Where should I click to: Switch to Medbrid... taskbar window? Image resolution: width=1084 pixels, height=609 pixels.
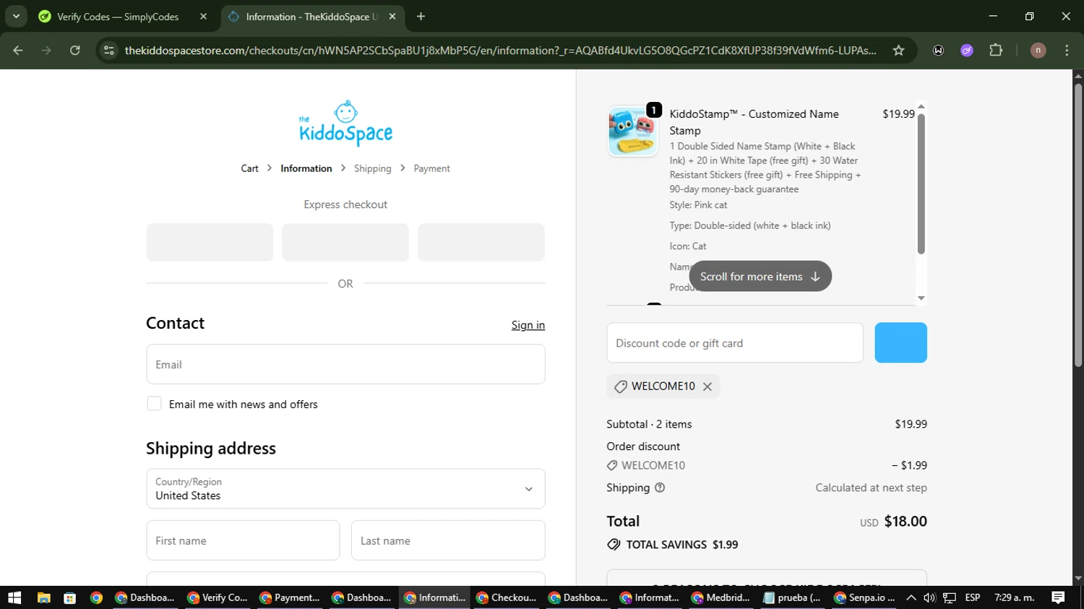click(720, 597)
